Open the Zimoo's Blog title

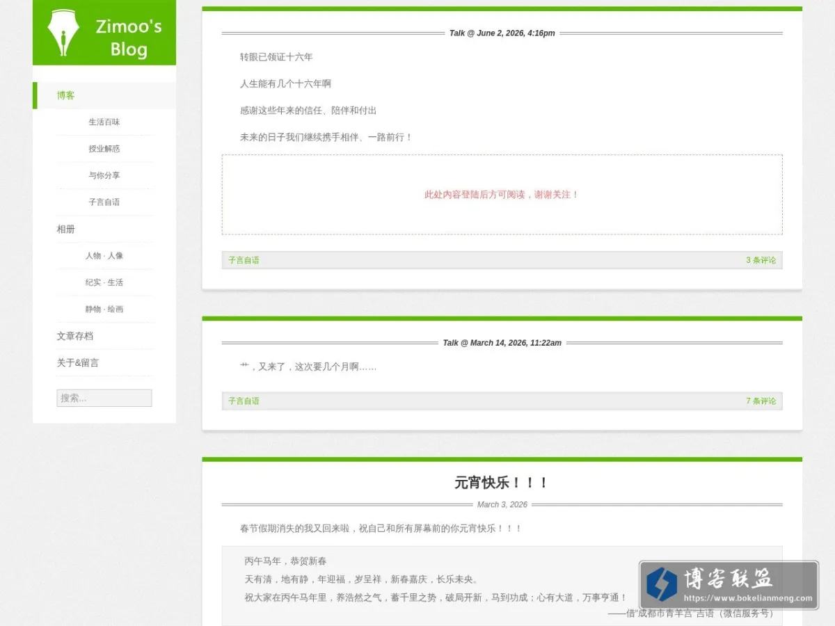pos(129,38)
